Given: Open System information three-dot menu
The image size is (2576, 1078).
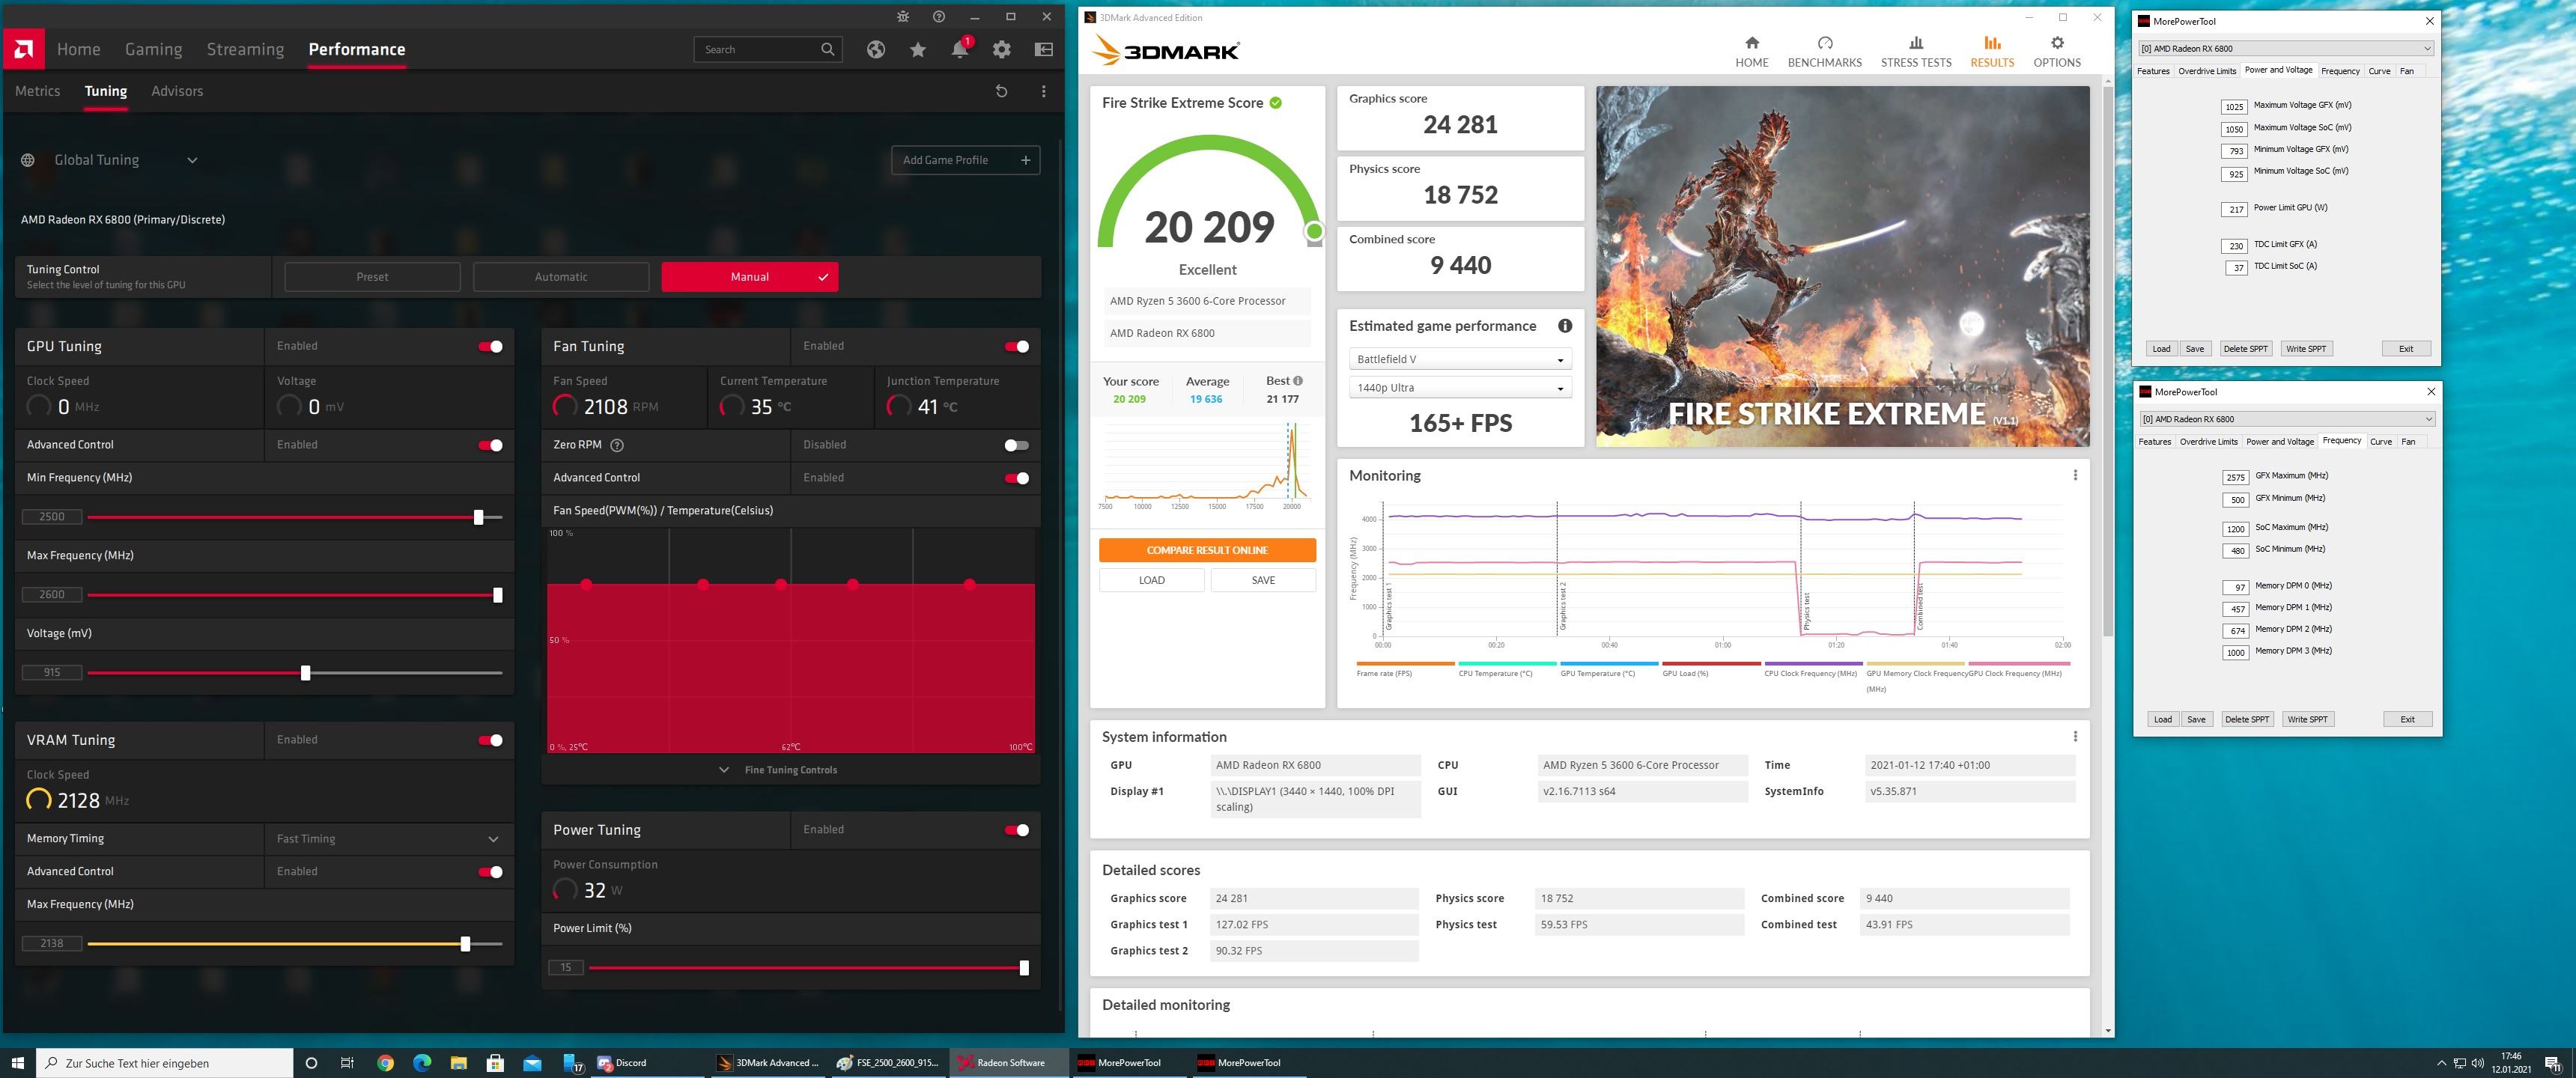Looking at the screenshot, I should (2075, 737).
